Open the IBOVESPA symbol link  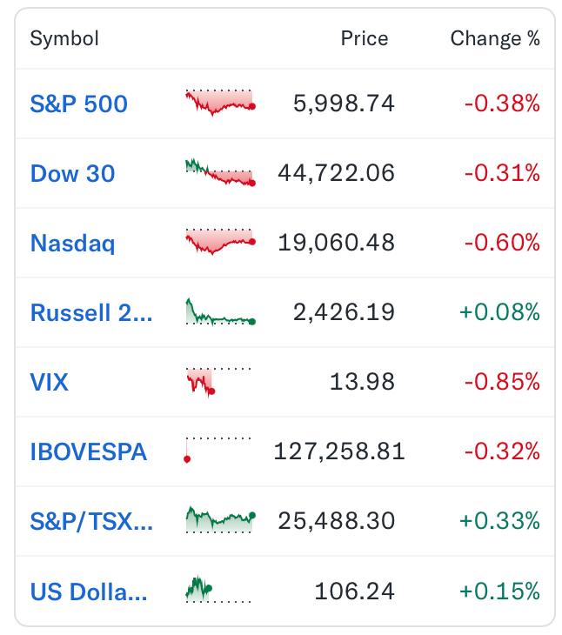coord(88,452)
